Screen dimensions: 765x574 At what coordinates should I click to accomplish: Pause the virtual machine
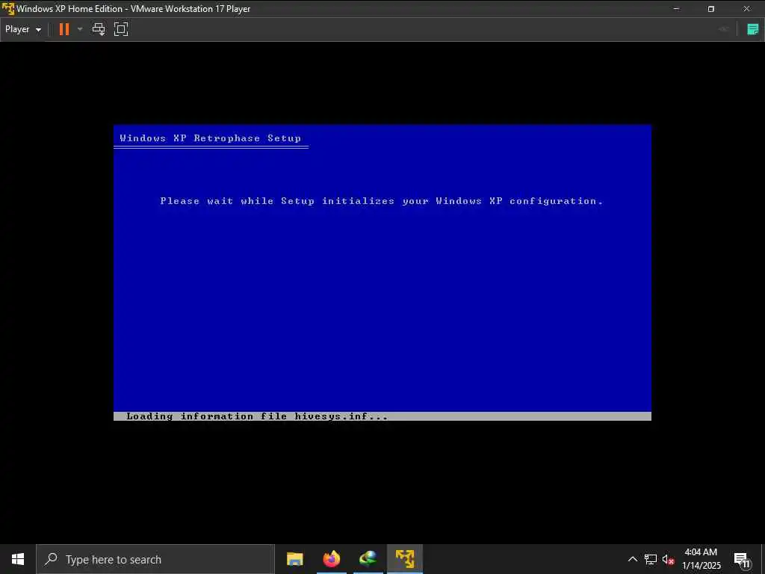[64, 29]
